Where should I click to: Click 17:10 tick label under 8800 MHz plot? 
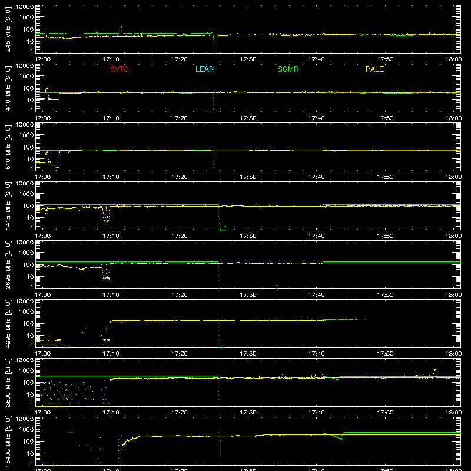coord(111,413)
